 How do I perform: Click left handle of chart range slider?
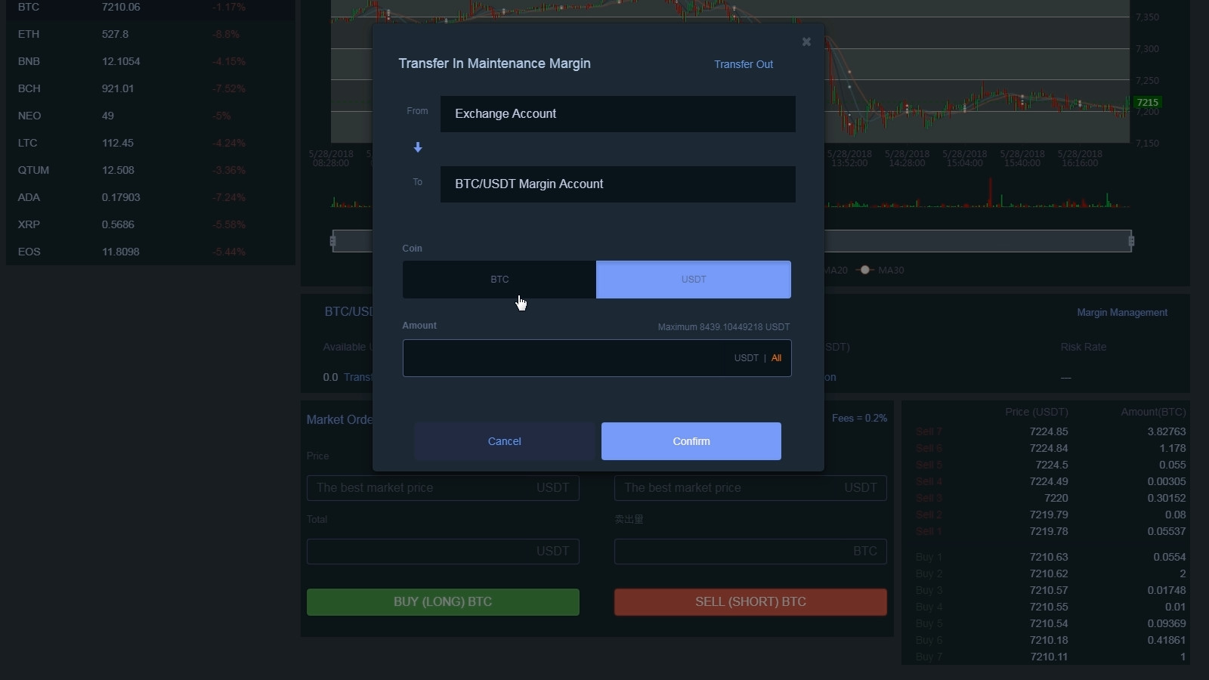click(x=332, y=241)
